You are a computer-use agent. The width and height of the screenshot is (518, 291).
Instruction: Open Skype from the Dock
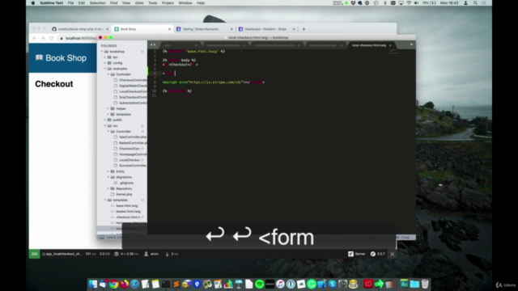333,284
